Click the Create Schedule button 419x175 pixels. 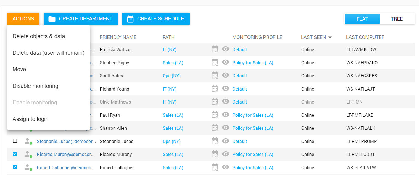(156, 19)
